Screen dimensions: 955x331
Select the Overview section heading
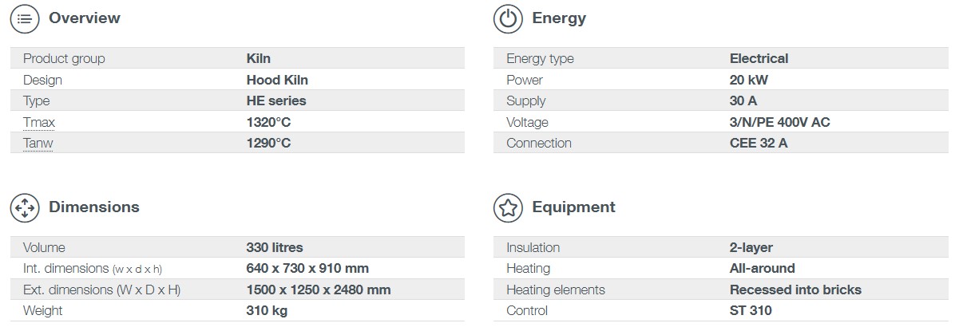click(x=85, y=18)
